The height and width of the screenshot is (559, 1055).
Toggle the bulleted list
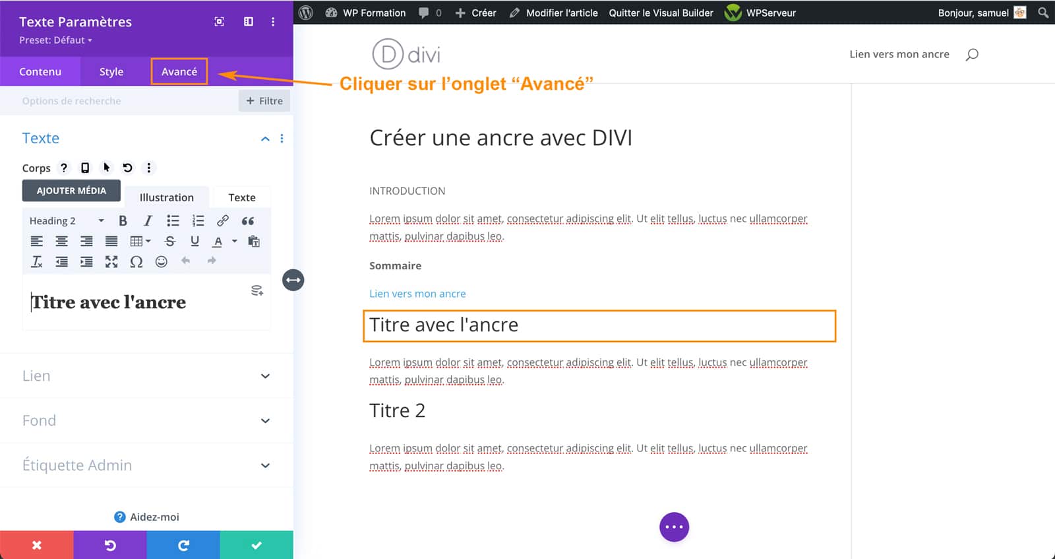173,221
